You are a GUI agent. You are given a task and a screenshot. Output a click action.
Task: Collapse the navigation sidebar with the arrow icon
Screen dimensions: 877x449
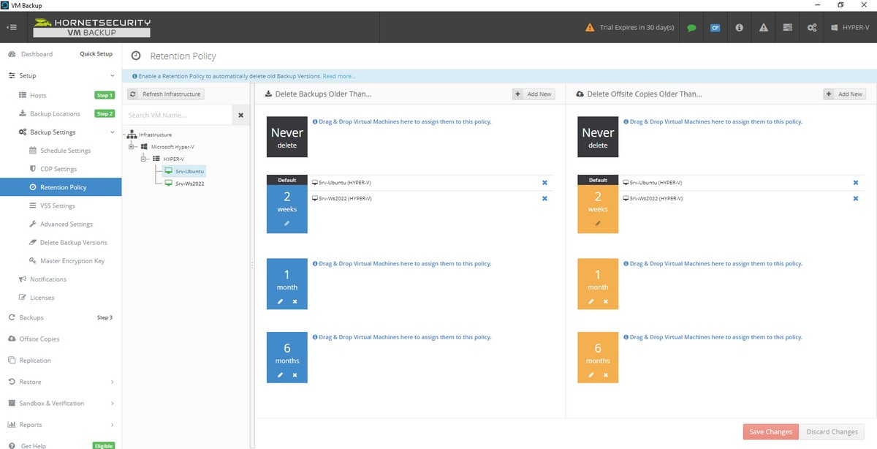[12, 27]
